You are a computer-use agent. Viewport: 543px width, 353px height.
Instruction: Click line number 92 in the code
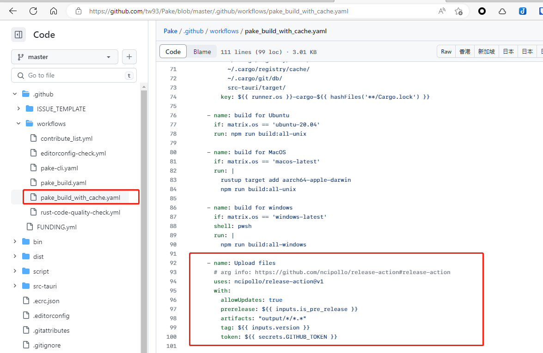click(173, 263)
